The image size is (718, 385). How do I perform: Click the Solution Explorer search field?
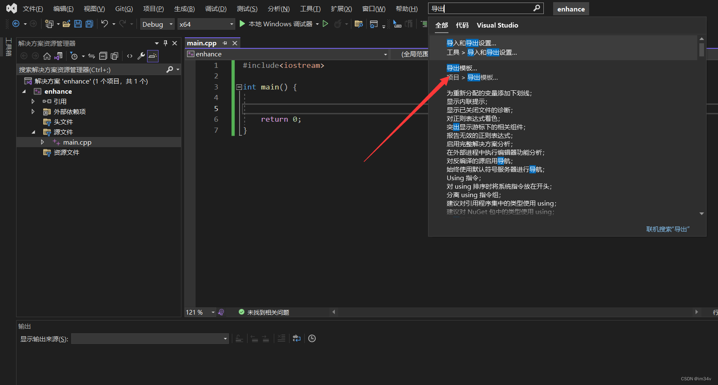pos(91,70)
